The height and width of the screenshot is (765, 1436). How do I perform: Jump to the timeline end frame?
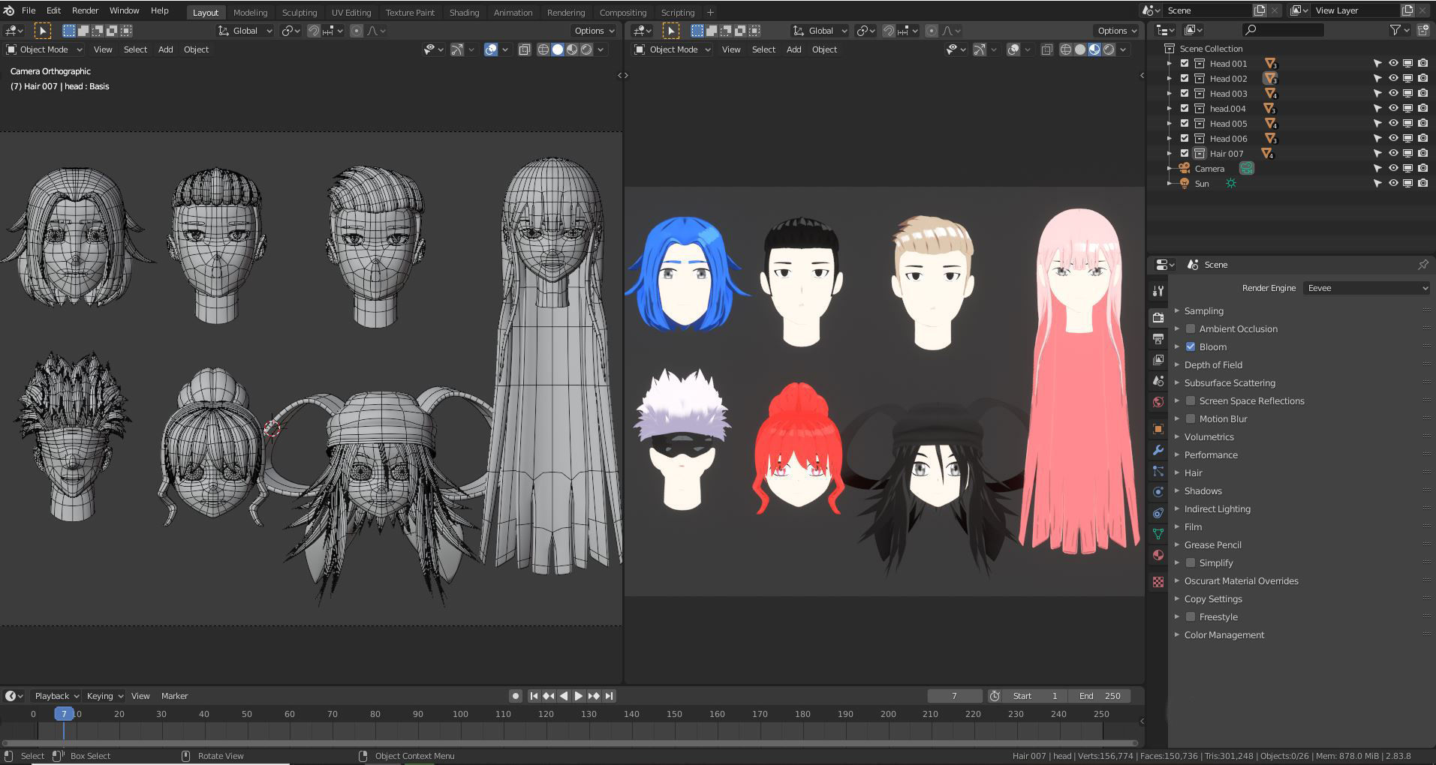tap(610, 696)
